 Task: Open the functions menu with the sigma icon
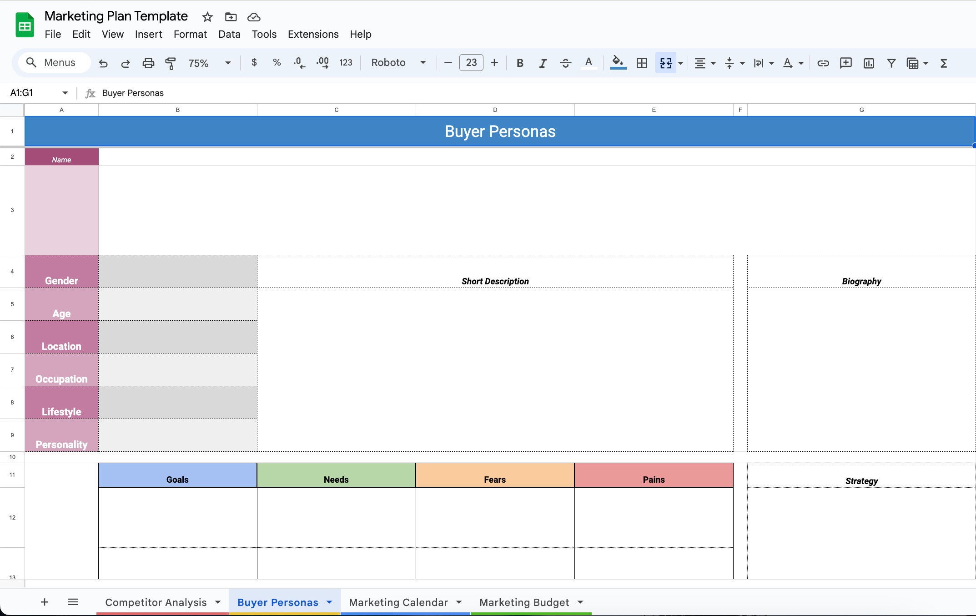click(944, 63)
